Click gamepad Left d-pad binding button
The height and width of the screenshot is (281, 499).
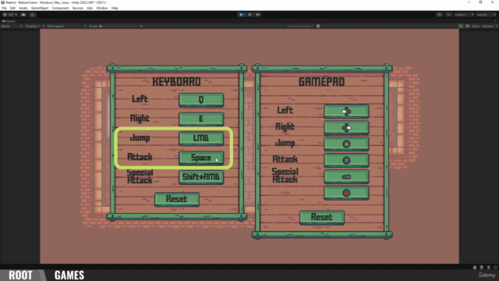[x=346, y=112]
